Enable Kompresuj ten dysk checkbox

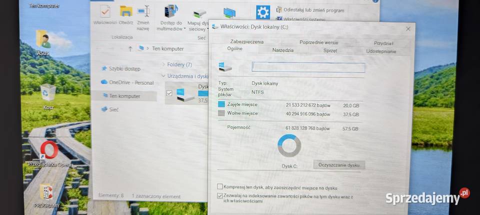(x=220, y=187)
